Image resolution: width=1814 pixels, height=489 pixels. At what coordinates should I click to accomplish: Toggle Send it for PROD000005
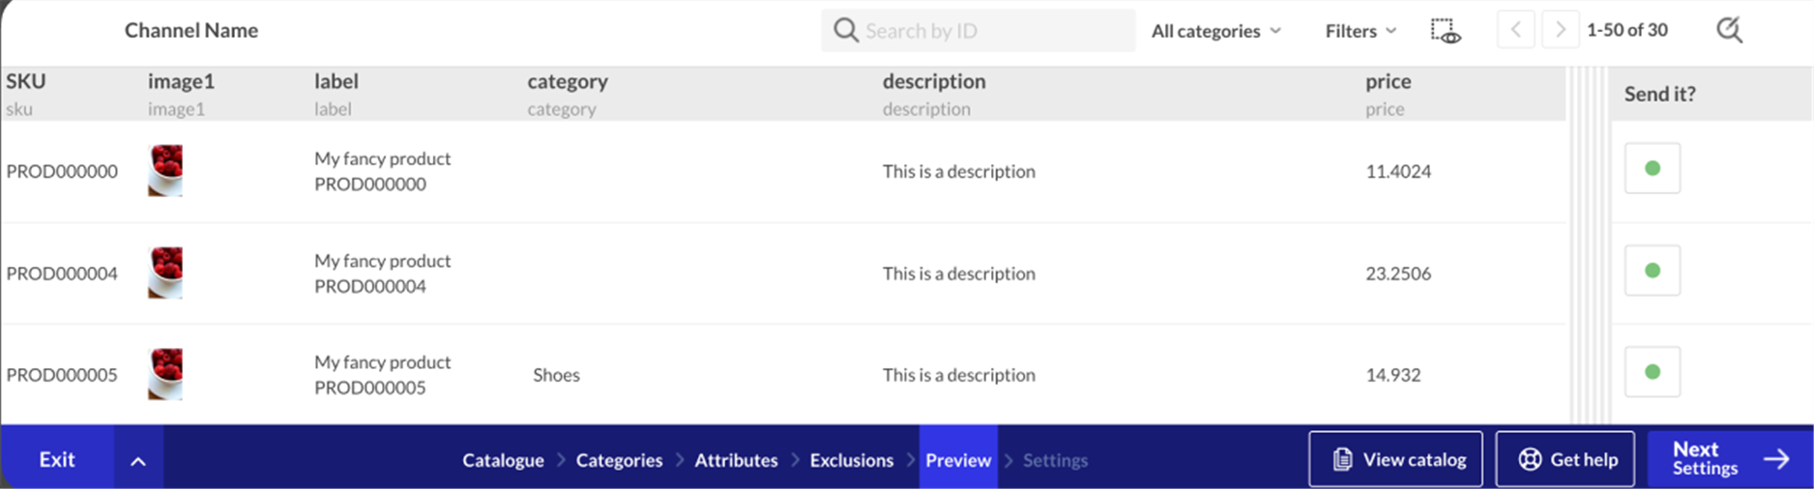pyautogui.click(x=1652, y=372)
